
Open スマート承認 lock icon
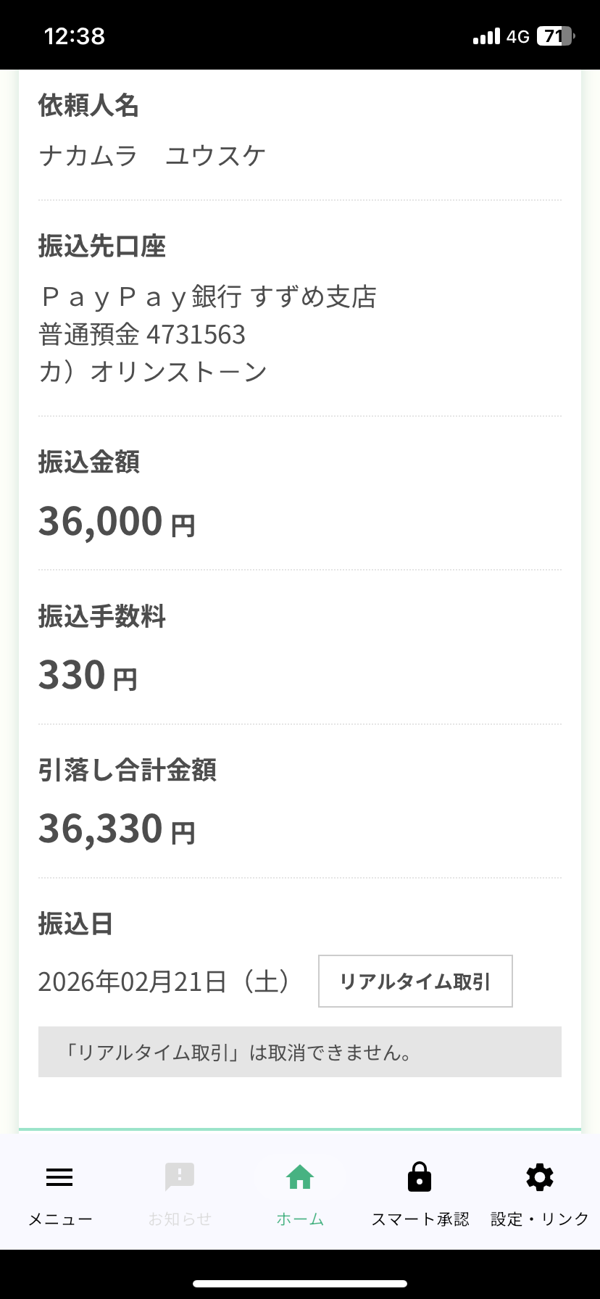point(420,1177)
